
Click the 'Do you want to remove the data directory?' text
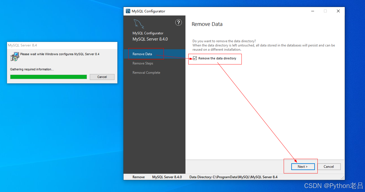[x=224, y=41]
